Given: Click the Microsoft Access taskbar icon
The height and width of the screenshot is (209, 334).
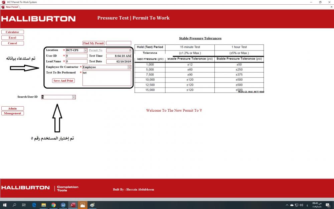Looking at the screenshot, I should click(73, 205).
